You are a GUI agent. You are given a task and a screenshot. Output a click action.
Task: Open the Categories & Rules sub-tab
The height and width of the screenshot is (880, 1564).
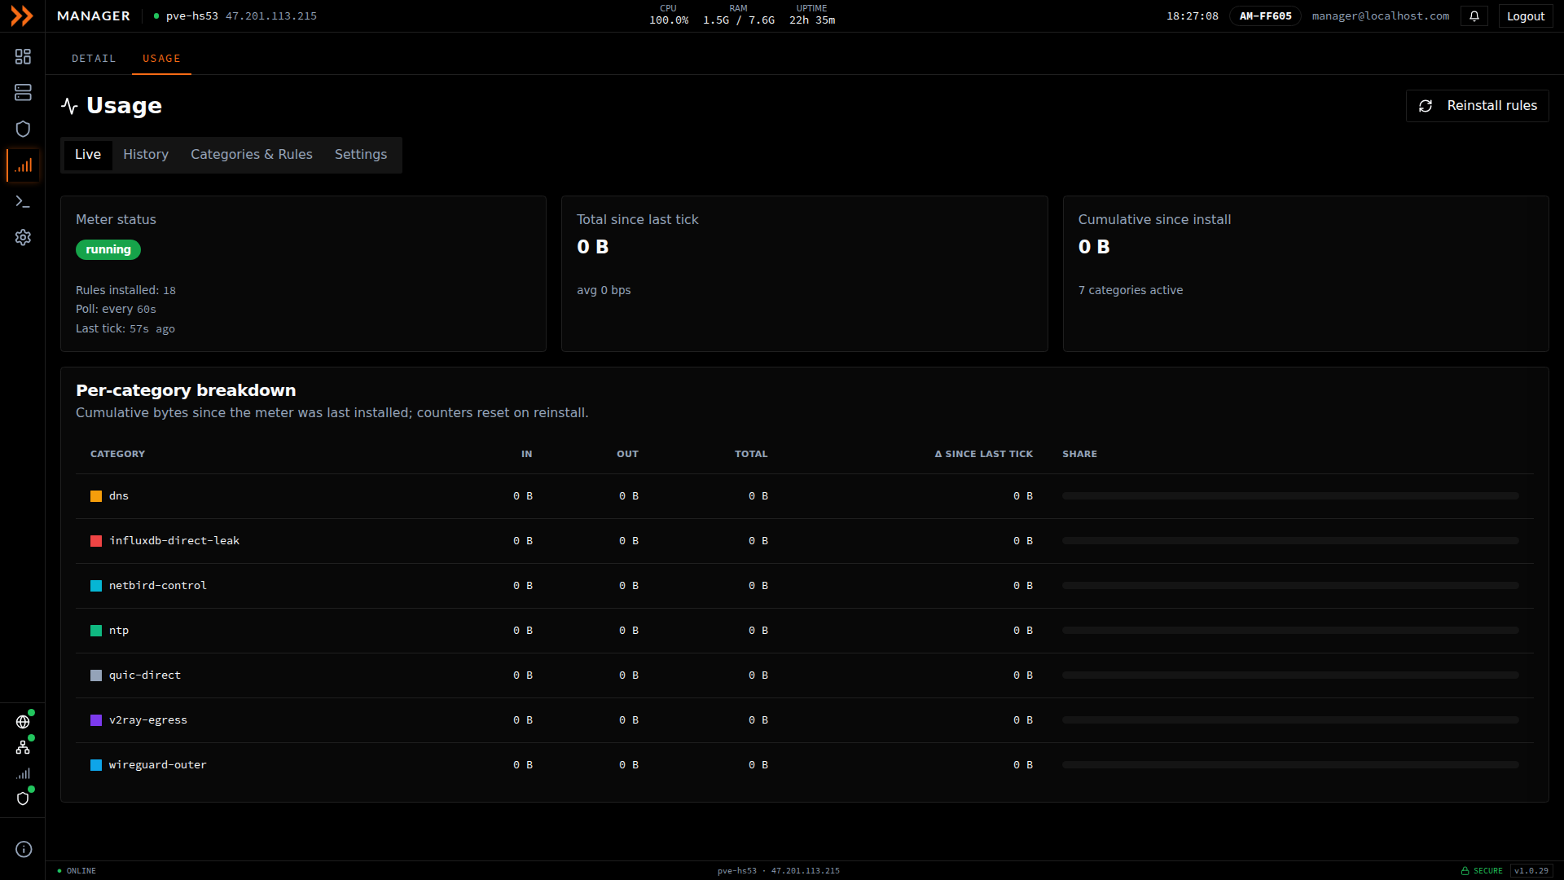252,155
